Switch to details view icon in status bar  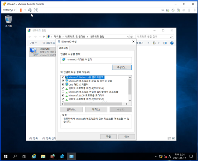coord(169,138)
